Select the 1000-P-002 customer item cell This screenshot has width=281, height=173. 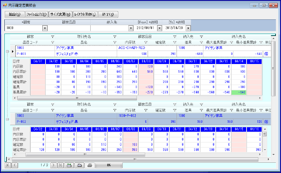coord(147,116)
